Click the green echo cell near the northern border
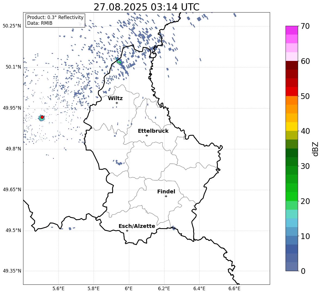322x294 pixels. pyautogui.click(x=119, y=61)
